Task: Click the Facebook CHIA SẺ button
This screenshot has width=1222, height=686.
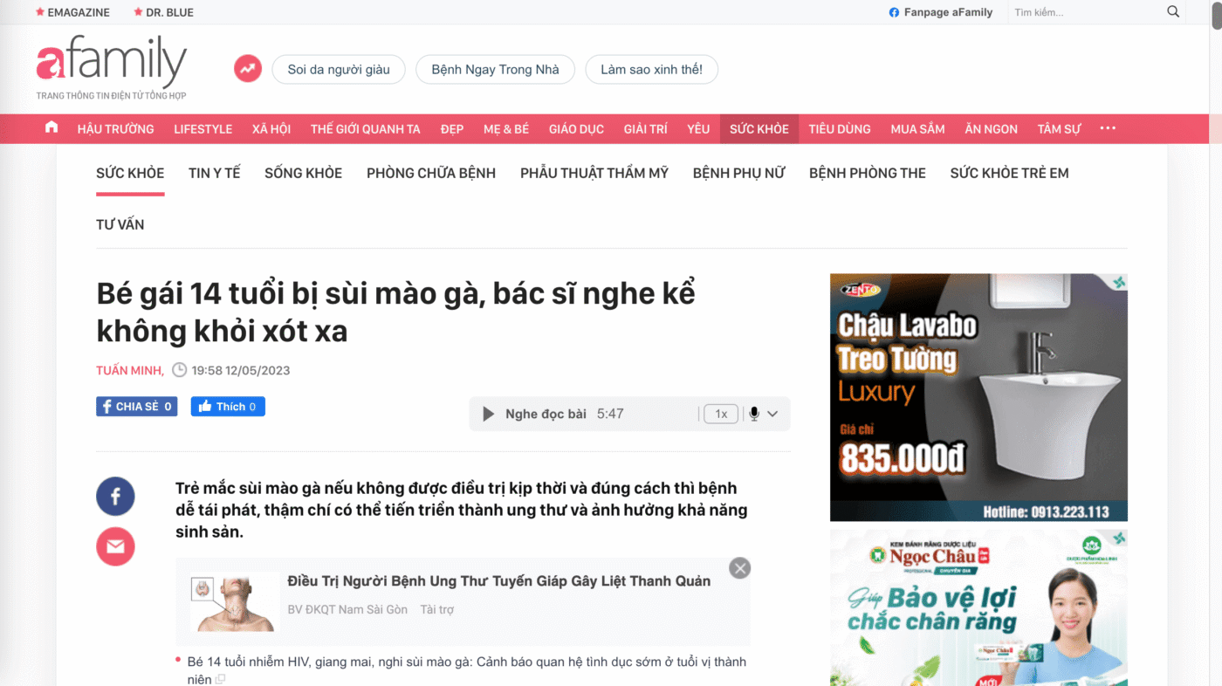Action: click(x=136, y=407)
